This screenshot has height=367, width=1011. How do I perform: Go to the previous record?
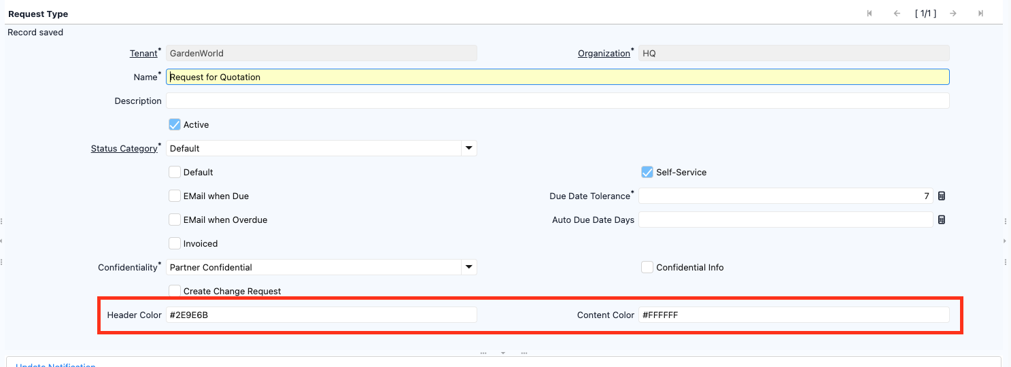tap(897, 14)
